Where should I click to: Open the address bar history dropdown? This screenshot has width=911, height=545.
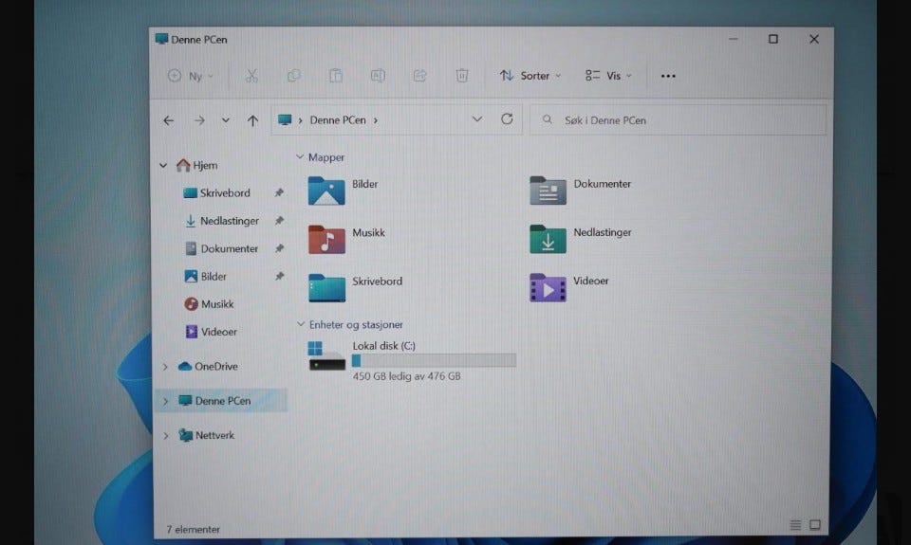(x=477, y=119)
